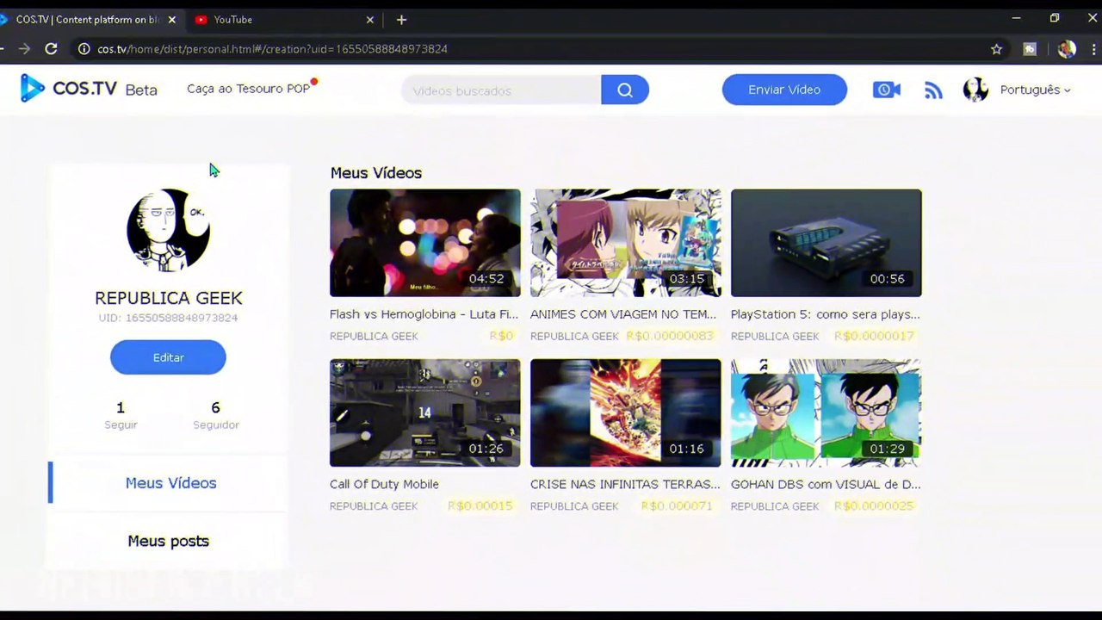Open the RSS feed icon
1102x620 pixels.
click(x=933, y=90)
